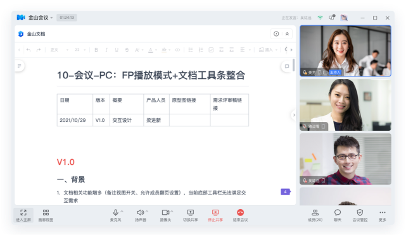406x235 pixels.
Task: Select the second participant video thumbnail
Action: (345, 105)
